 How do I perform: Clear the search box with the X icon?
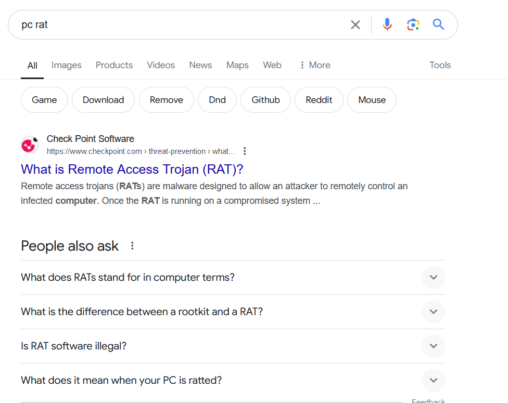355,24
